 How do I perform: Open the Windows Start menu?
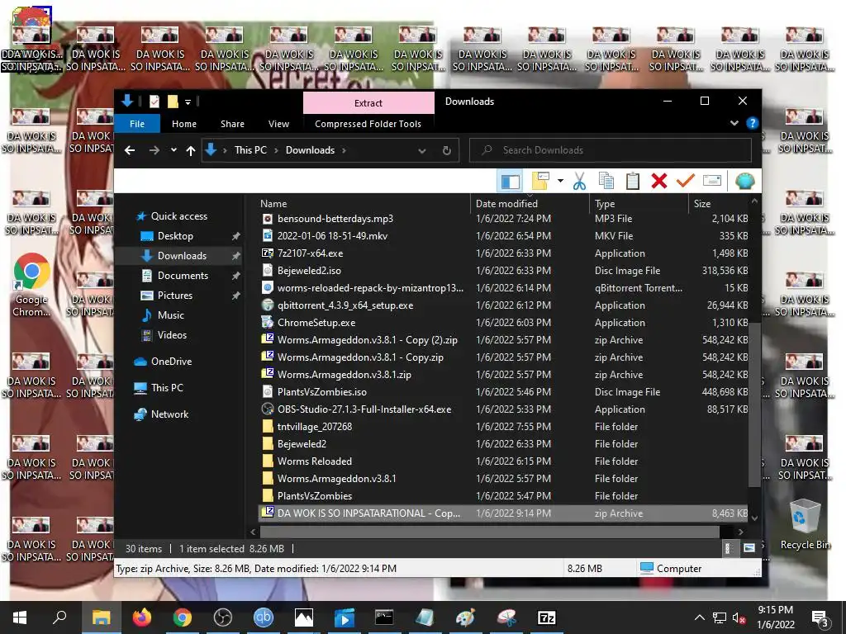[20, 617]
